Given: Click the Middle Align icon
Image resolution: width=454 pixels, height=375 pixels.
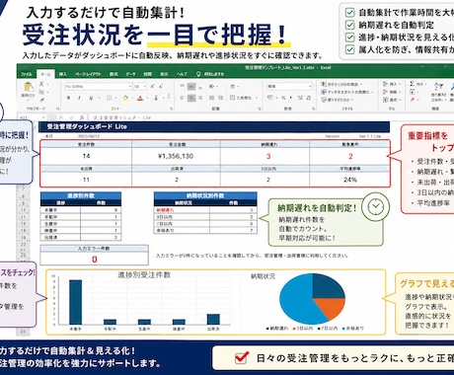Looking at the screenshot, I should (x=191, y=87).
